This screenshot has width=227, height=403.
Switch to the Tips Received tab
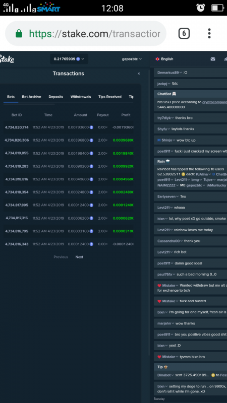click(x=110, y=97)
